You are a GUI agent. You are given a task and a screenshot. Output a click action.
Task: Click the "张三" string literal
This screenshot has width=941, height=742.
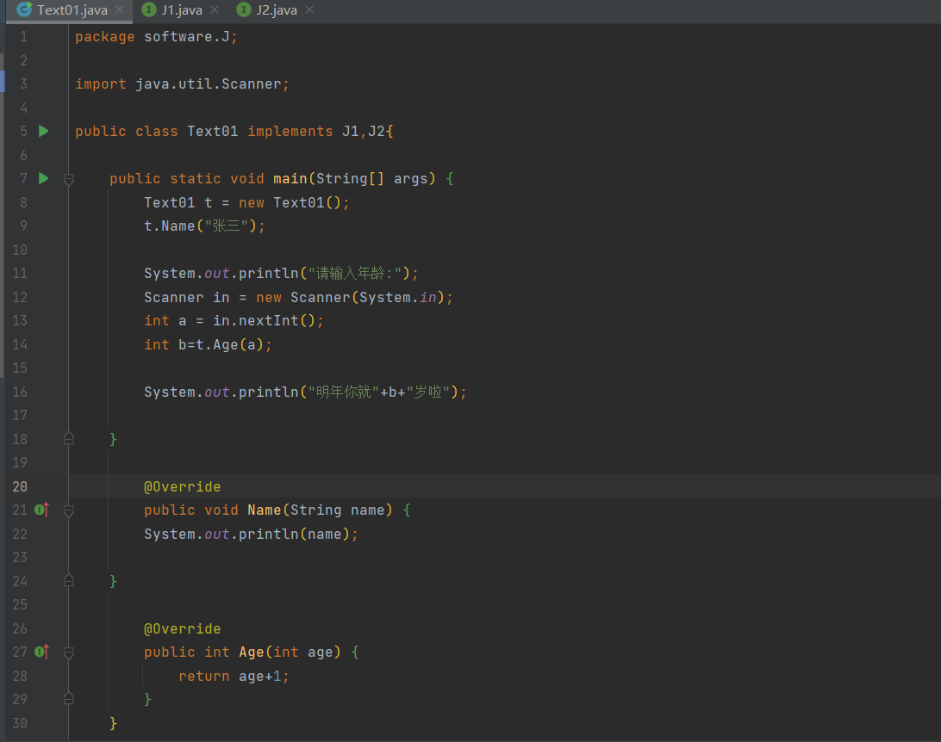(x=227, y=226)
